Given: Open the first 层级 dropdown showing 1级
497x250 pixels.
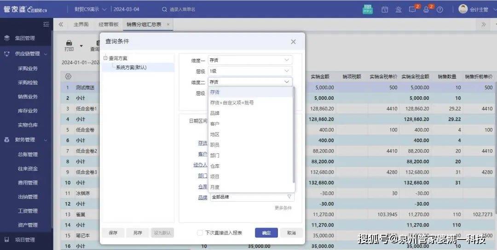Looking at the screenshot, I should click(250, 71).
